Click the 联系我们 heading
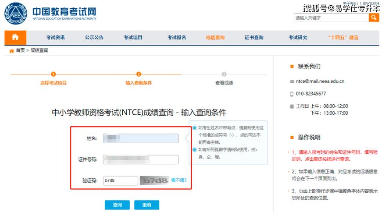389x219 pixels. tap(309, 67)
